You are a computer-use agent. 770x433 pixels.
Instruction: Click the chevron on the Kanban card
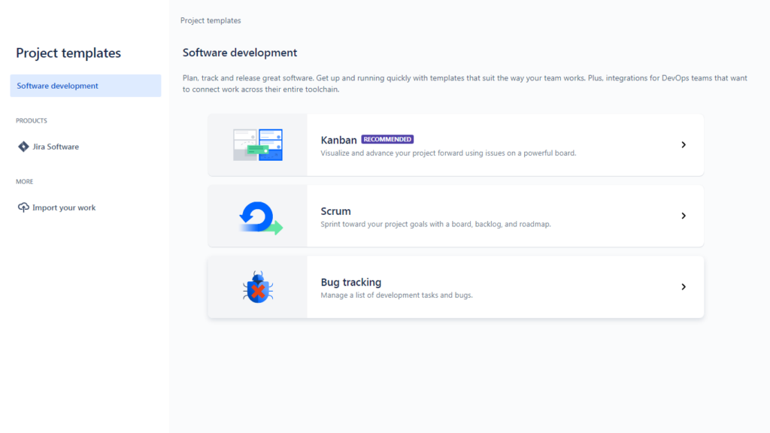pos(684,144)
